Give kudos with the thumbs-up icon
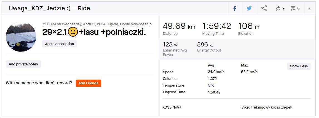 click(278, 8)
